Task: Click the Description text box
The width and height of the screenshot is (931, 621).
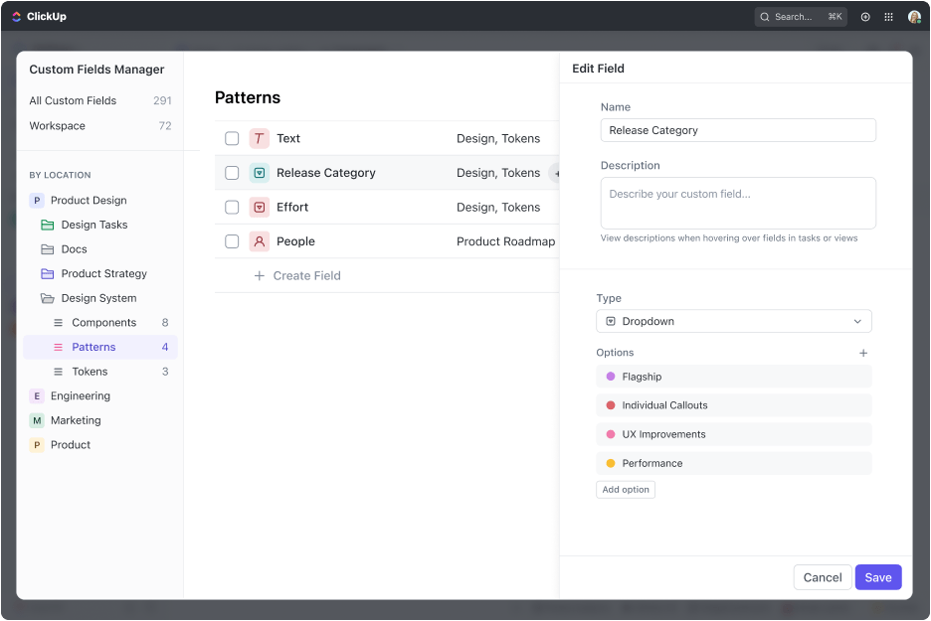Action: tap(738, 204)
